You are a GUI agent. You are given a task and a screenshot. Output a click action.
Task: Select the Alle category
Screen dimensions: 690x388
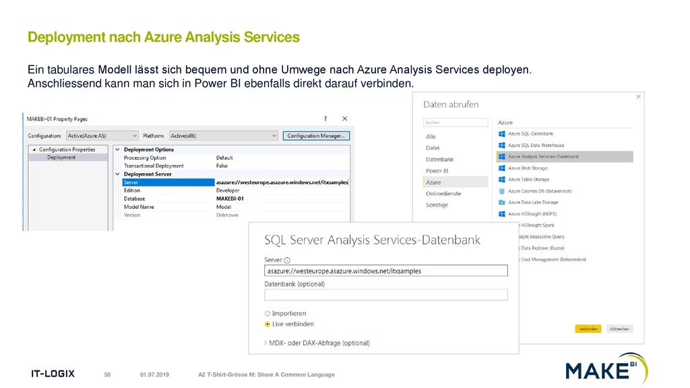click(431, 137)
